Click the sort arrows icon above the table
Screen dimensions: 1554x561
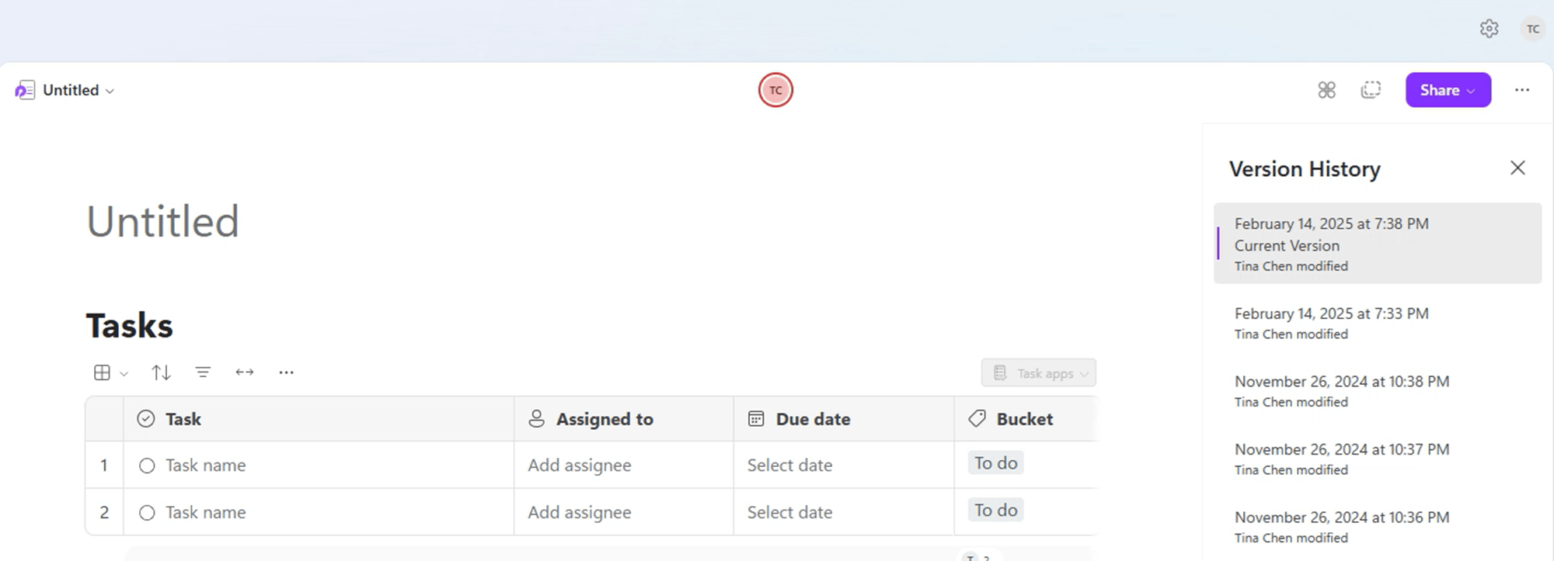pyautogui.click(x=161, y=372)
